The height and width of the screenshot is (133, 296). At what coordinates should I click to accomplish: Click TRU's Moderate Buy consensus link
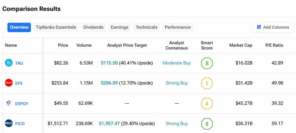(x=177, y=63)
